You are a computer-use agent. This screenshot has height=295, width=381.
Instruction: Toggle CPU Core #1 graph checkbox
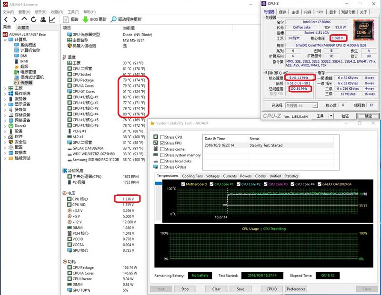211,184
